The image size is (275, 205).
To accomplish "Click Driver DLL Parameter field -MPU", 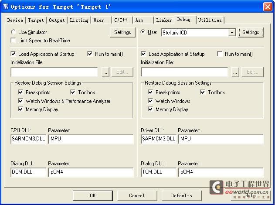I will click(x=221, y=139).
